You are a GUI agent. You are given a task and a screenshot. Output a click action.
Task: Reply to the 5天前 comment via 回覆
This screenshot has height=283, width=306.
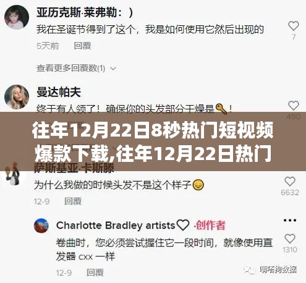point(82,46)
